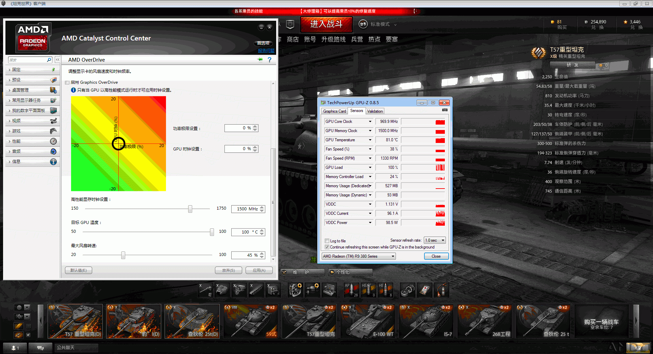The image size is (653, 354).
Task: Expand the 性能 sidebar section
Action: coord(33,141)
